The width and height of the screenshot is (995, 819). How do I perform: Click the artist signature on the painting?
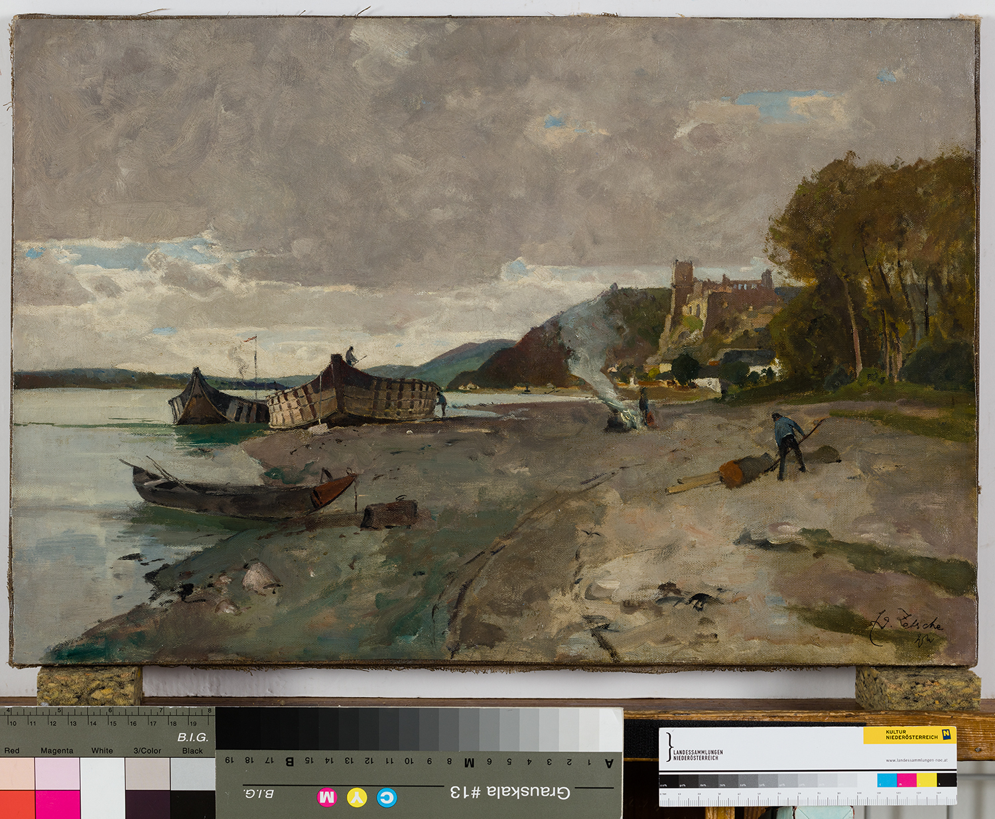[x=907, y=627]
